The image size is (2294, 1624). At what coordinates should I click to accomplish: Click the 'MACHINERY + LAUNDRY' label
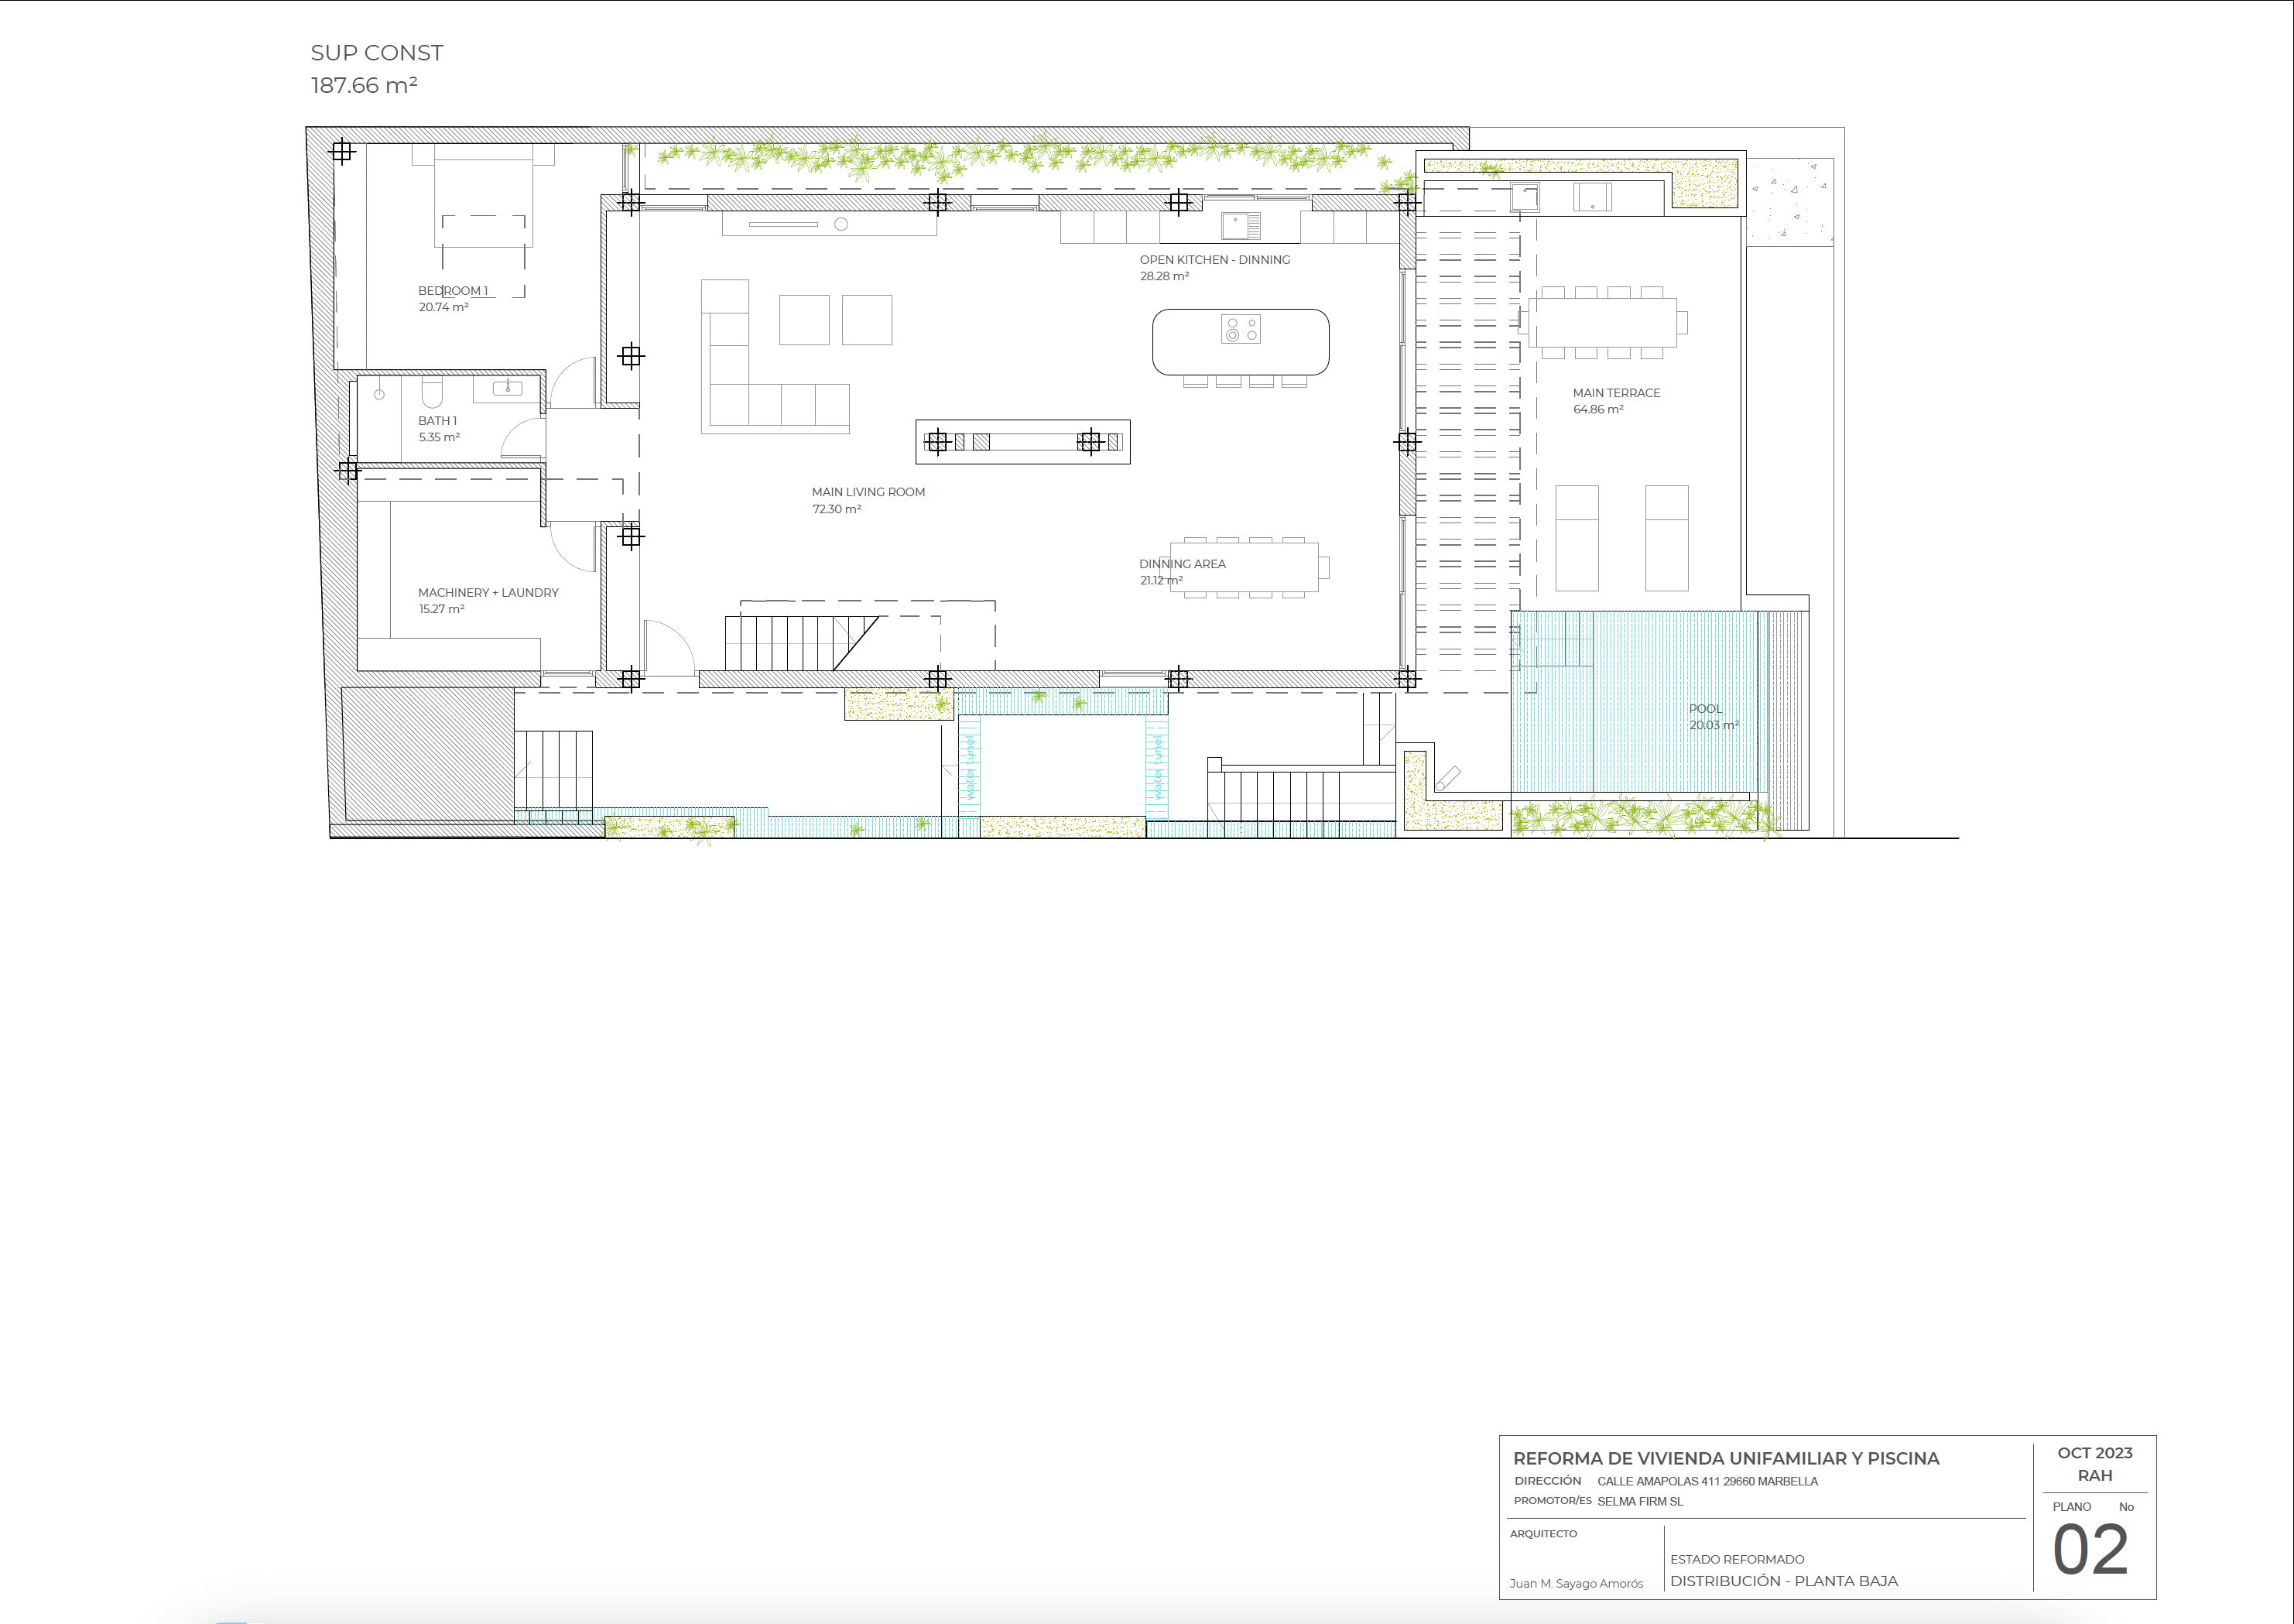(x=488, y=593)
